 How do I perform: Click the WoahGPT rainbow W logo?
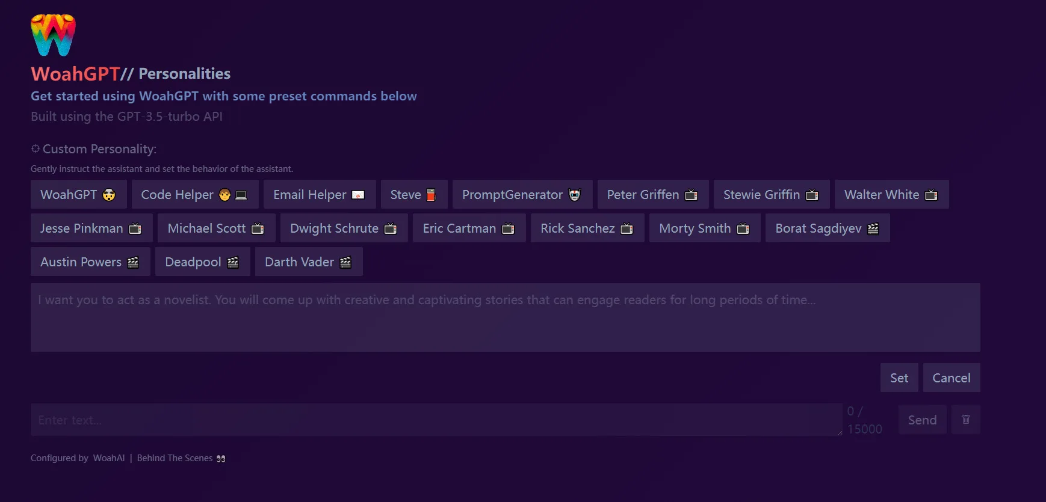click(53, 35)
